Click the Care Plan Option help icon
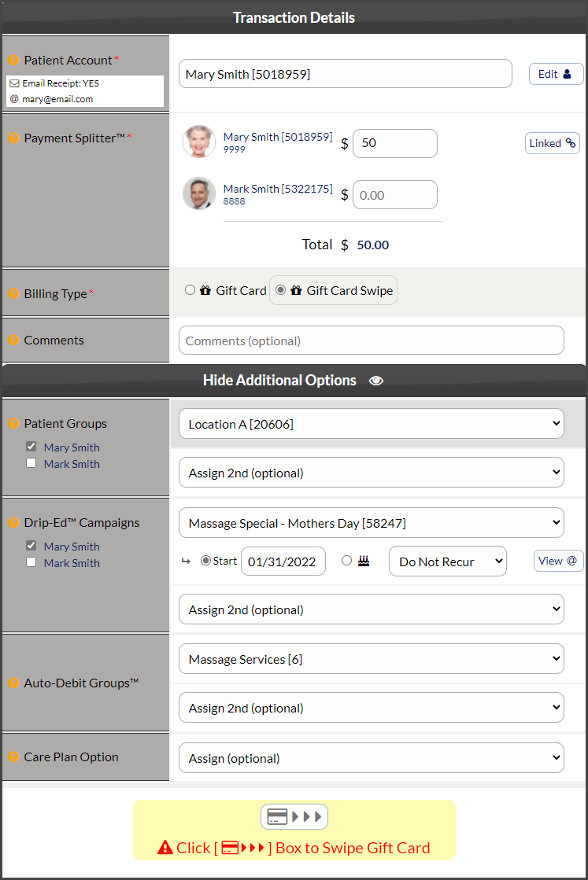The width and height of the screenshot is (588, 880). click(13, 757)
